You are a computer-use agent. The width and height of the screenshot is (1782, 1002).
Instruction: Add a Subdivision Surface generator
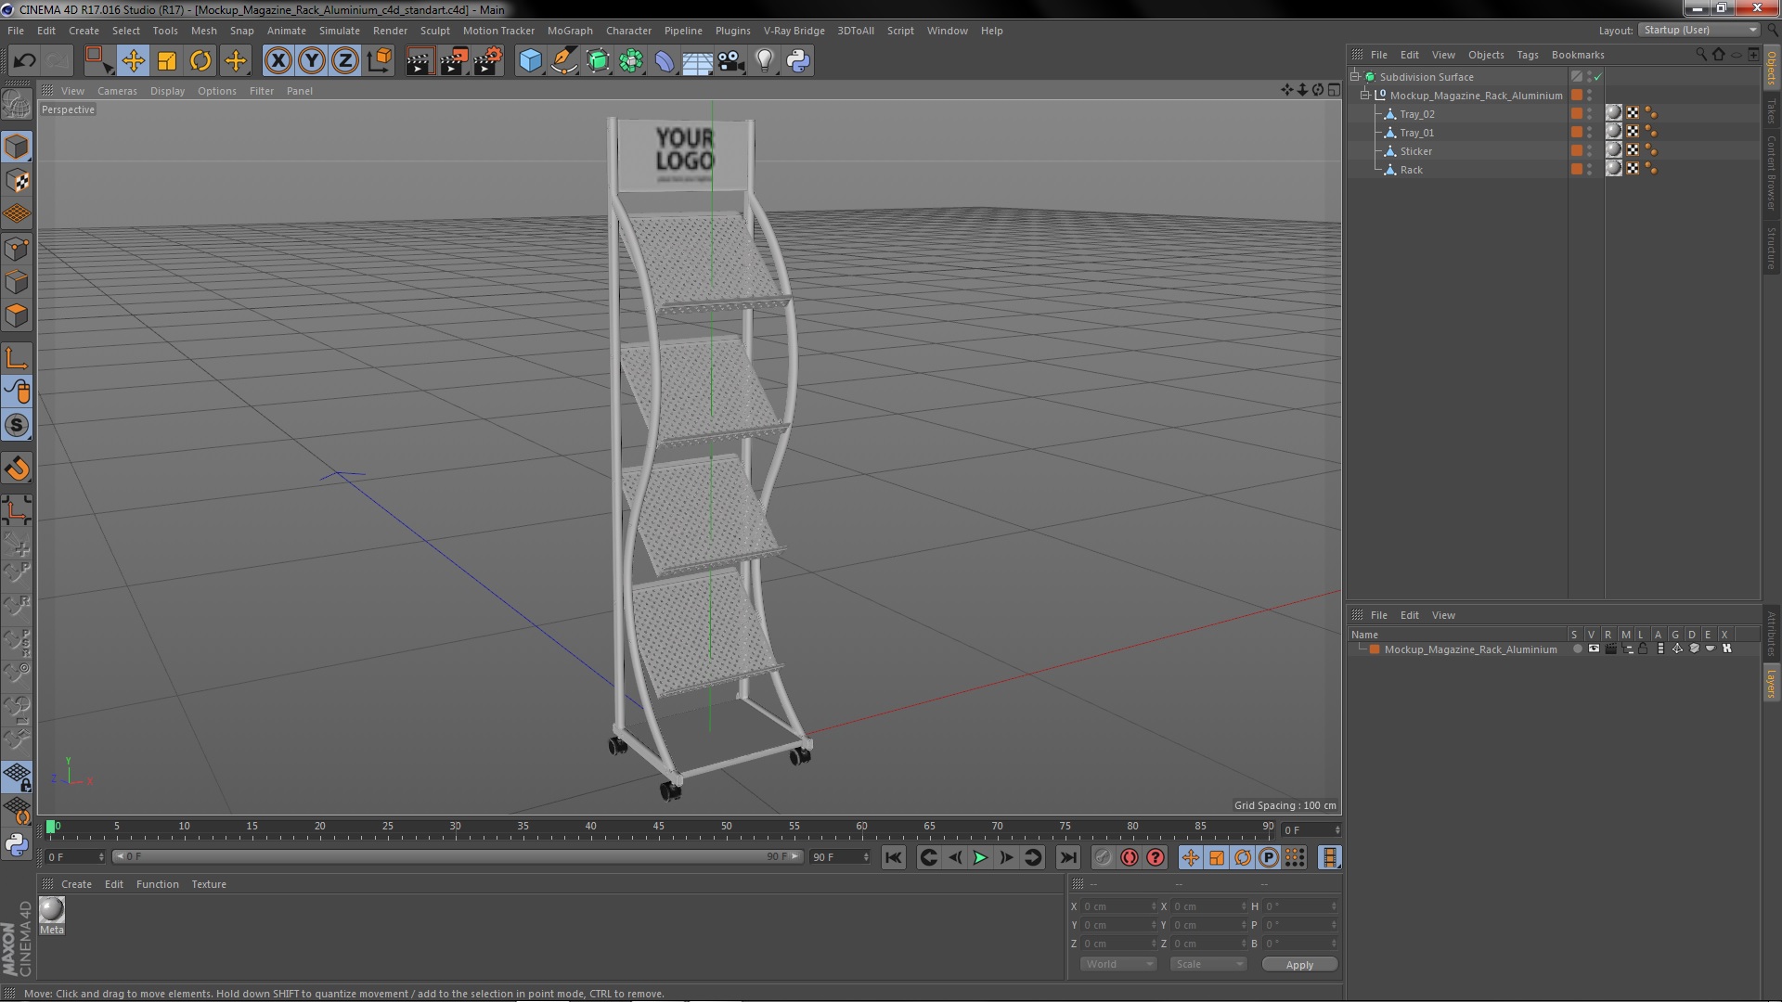click(x=598, y=61)
